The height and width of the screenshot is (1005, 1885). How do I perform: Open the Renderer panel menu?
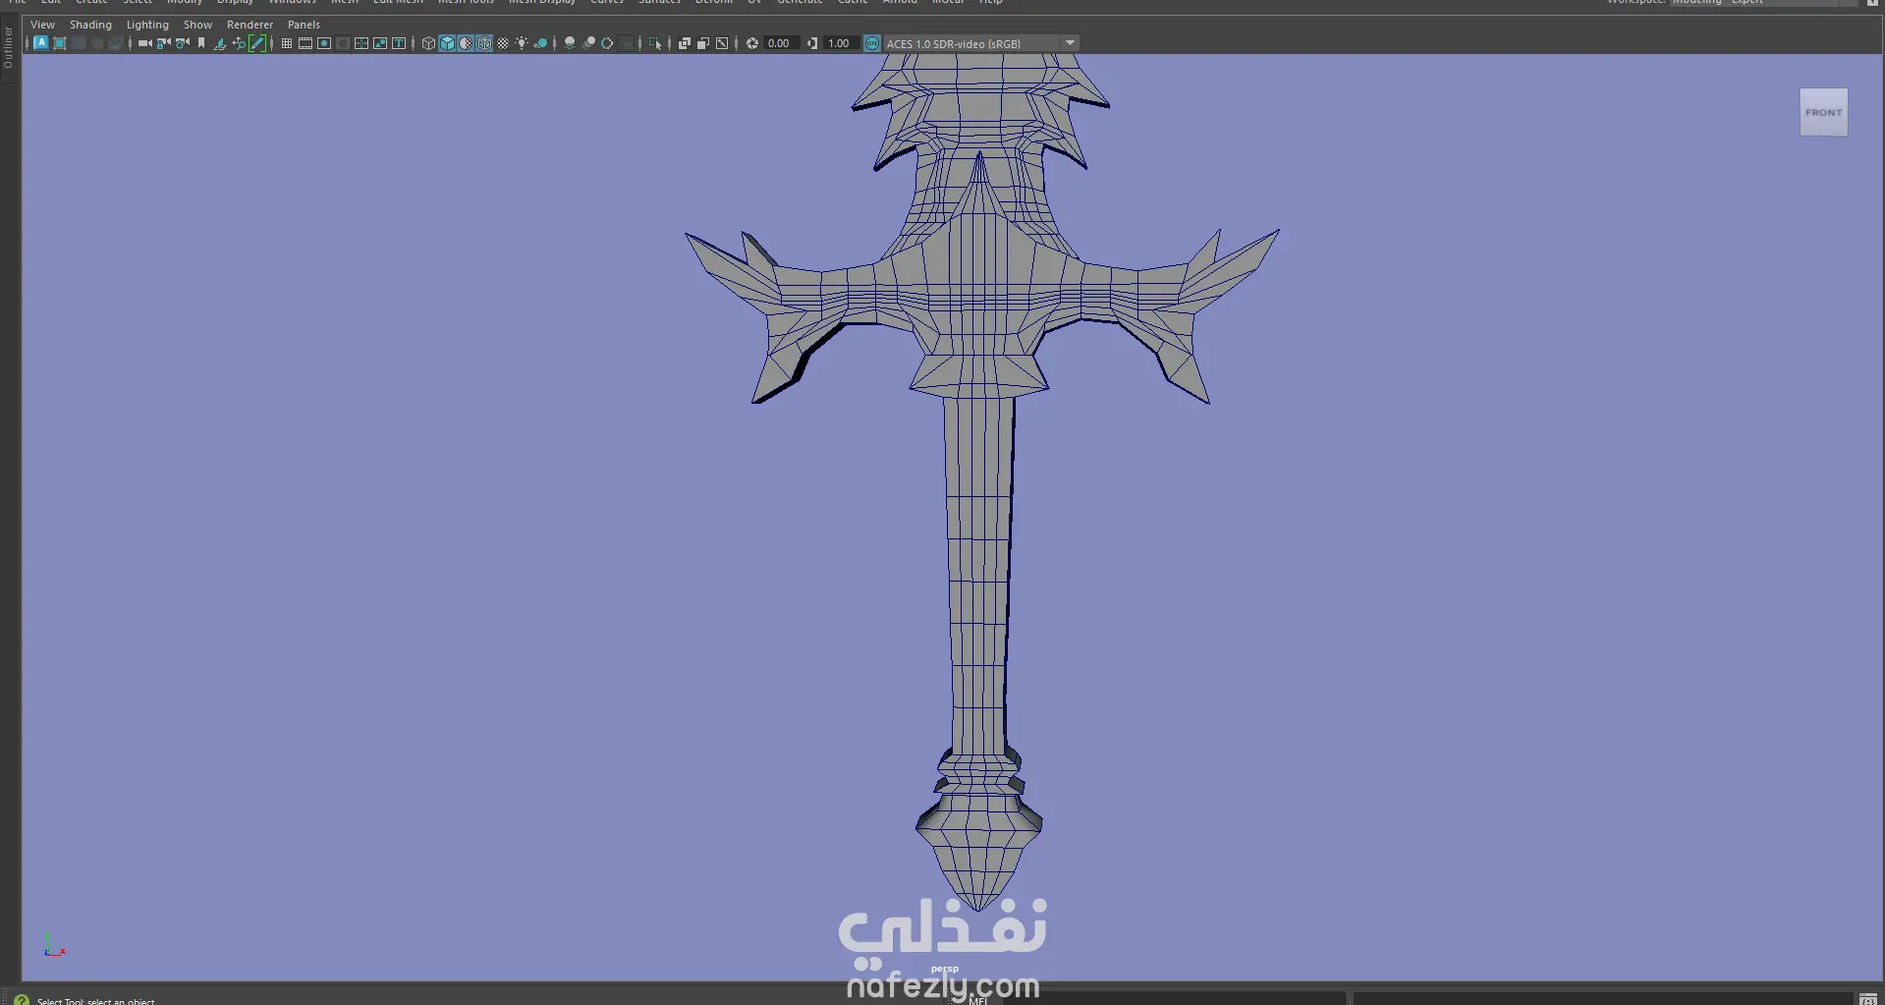pyautogui.click(x=249, y=25)
